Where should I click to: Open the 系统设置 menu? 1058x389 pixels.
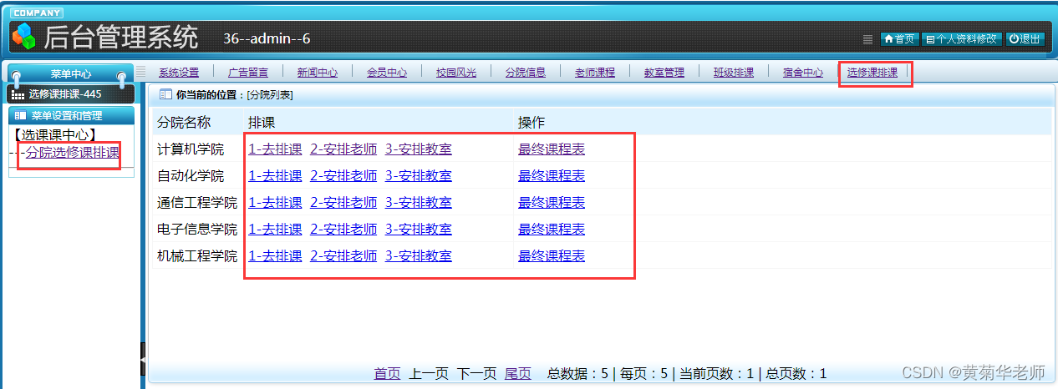coord(179,73)
